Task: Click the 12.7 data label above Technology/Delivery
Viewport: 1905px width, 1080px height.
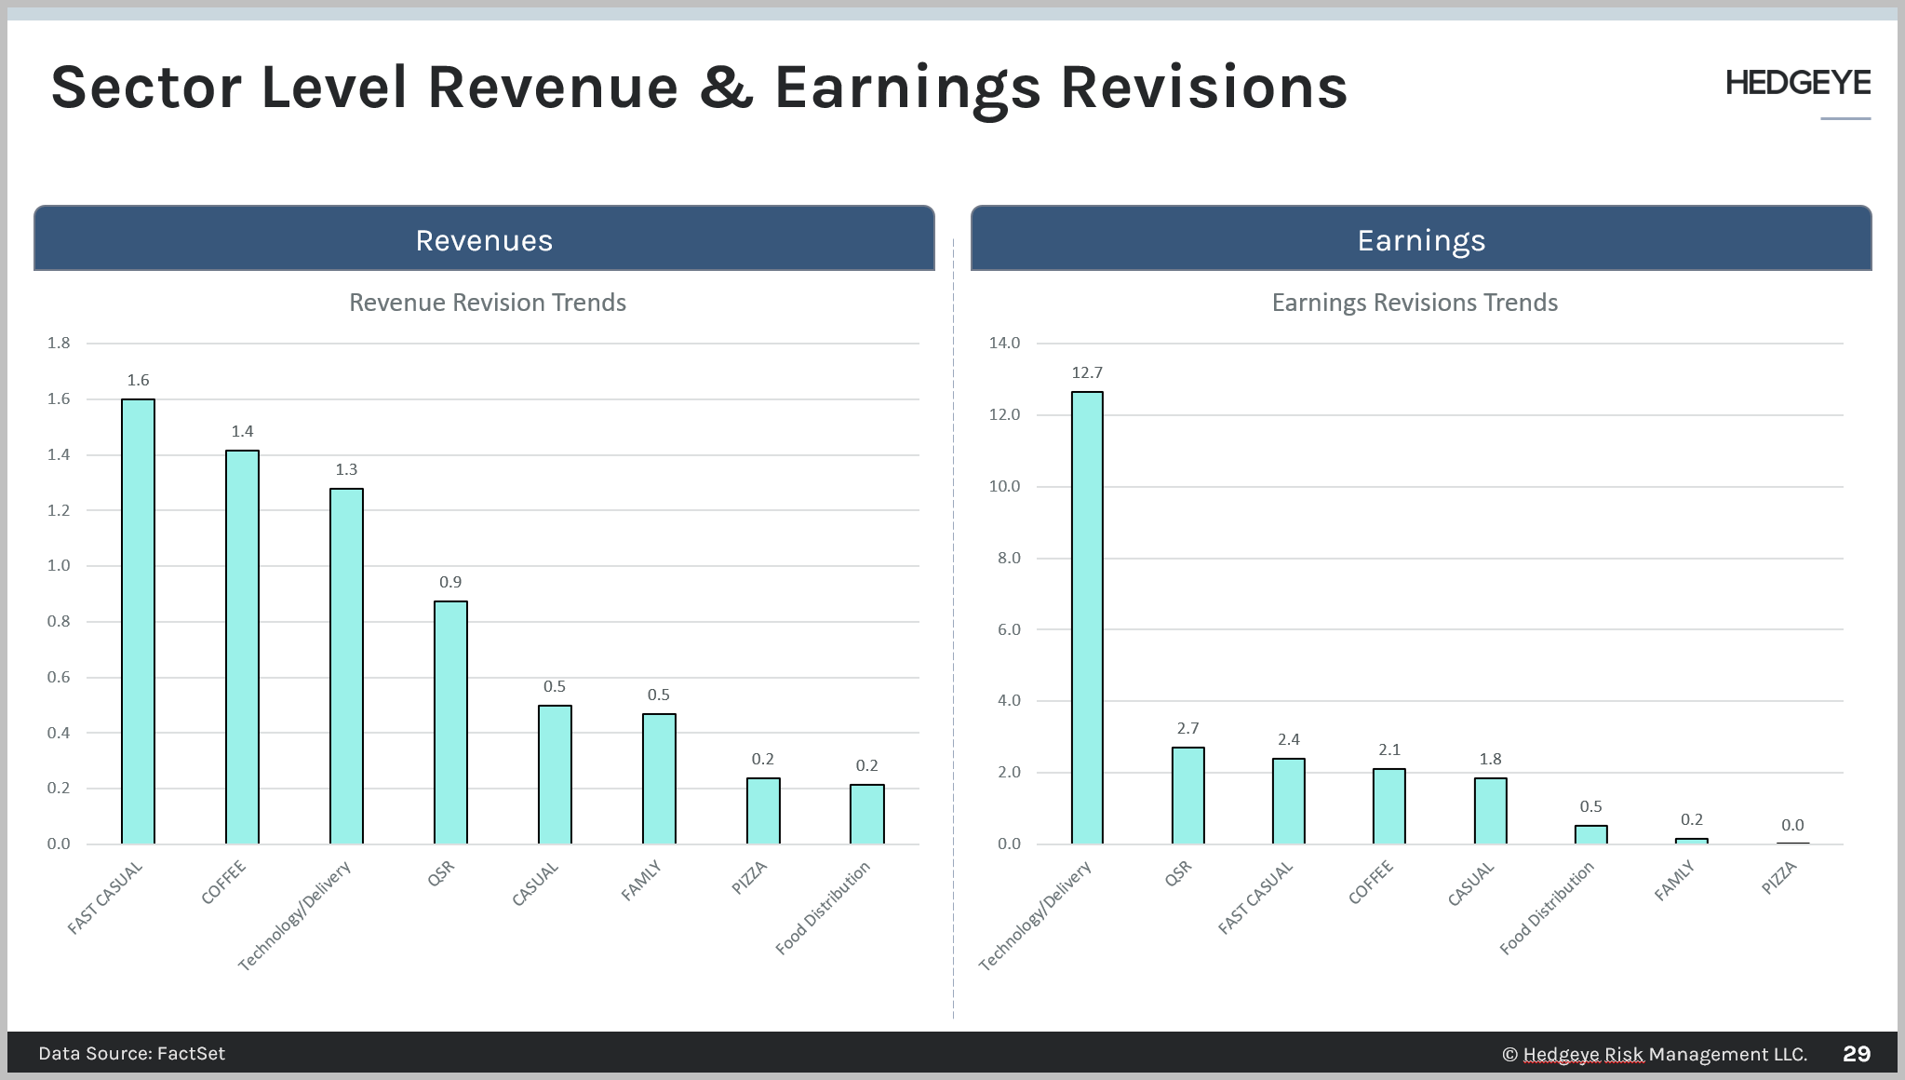Action: [x=1085, y=371]
